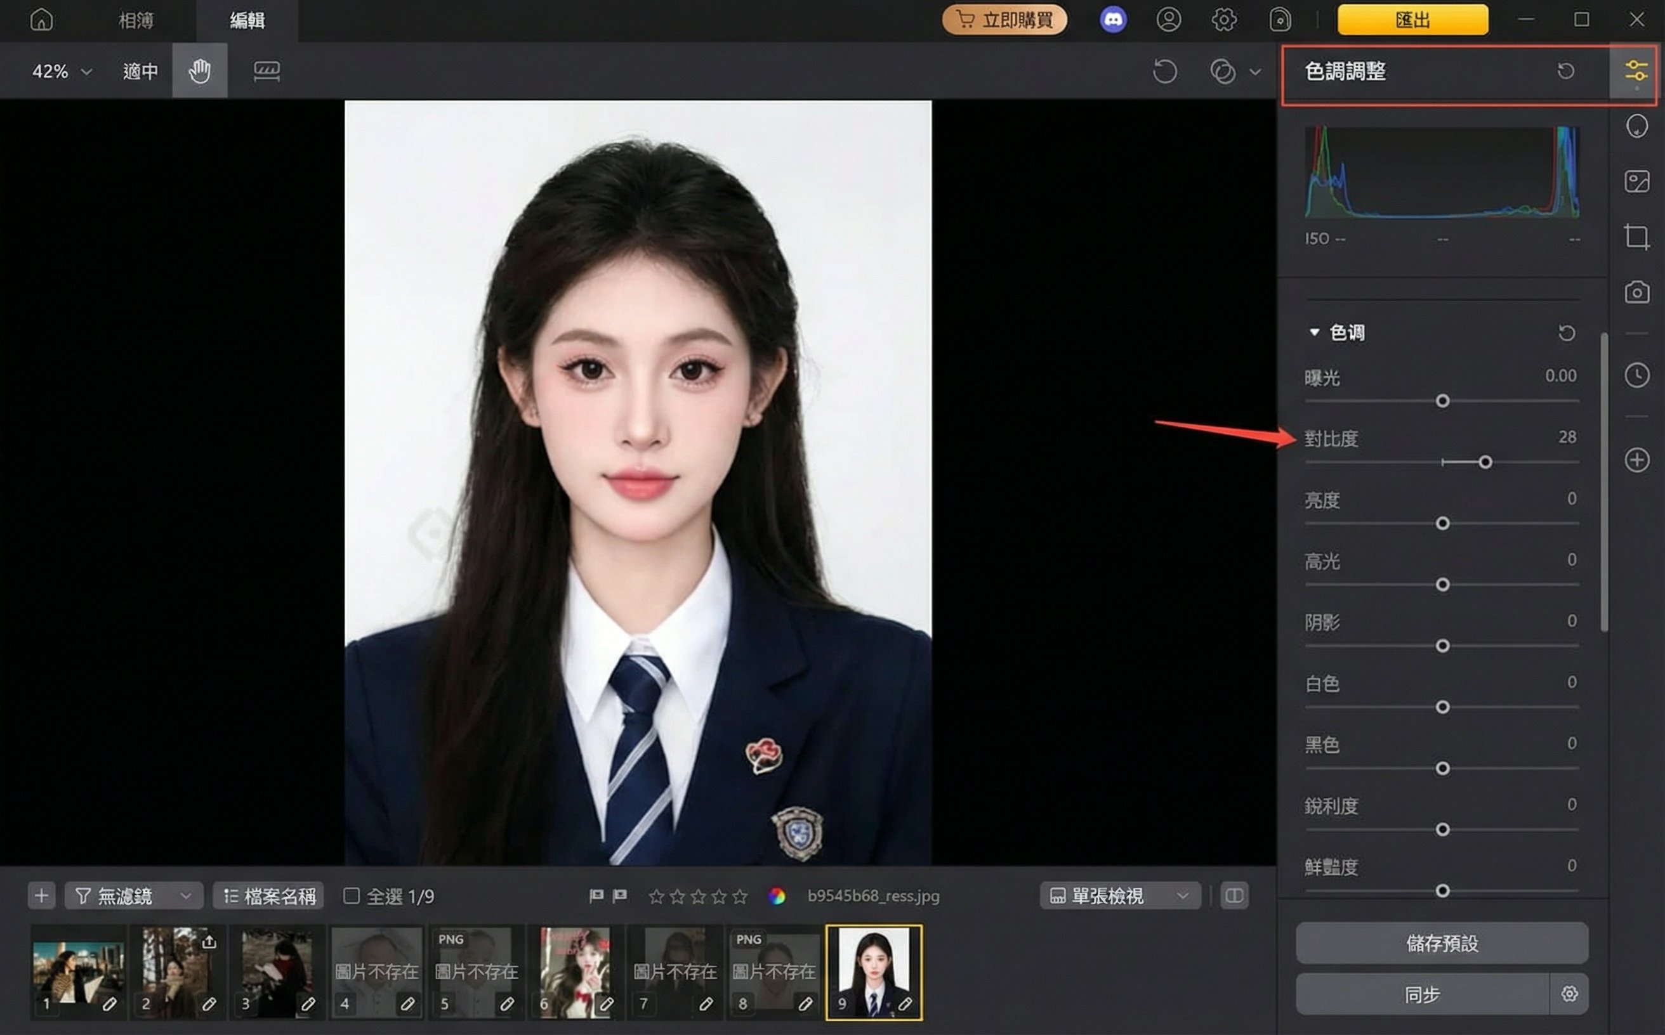1665x1035 pixels.
Task: Toggle the first flag marker
Action: click(596, 895)
